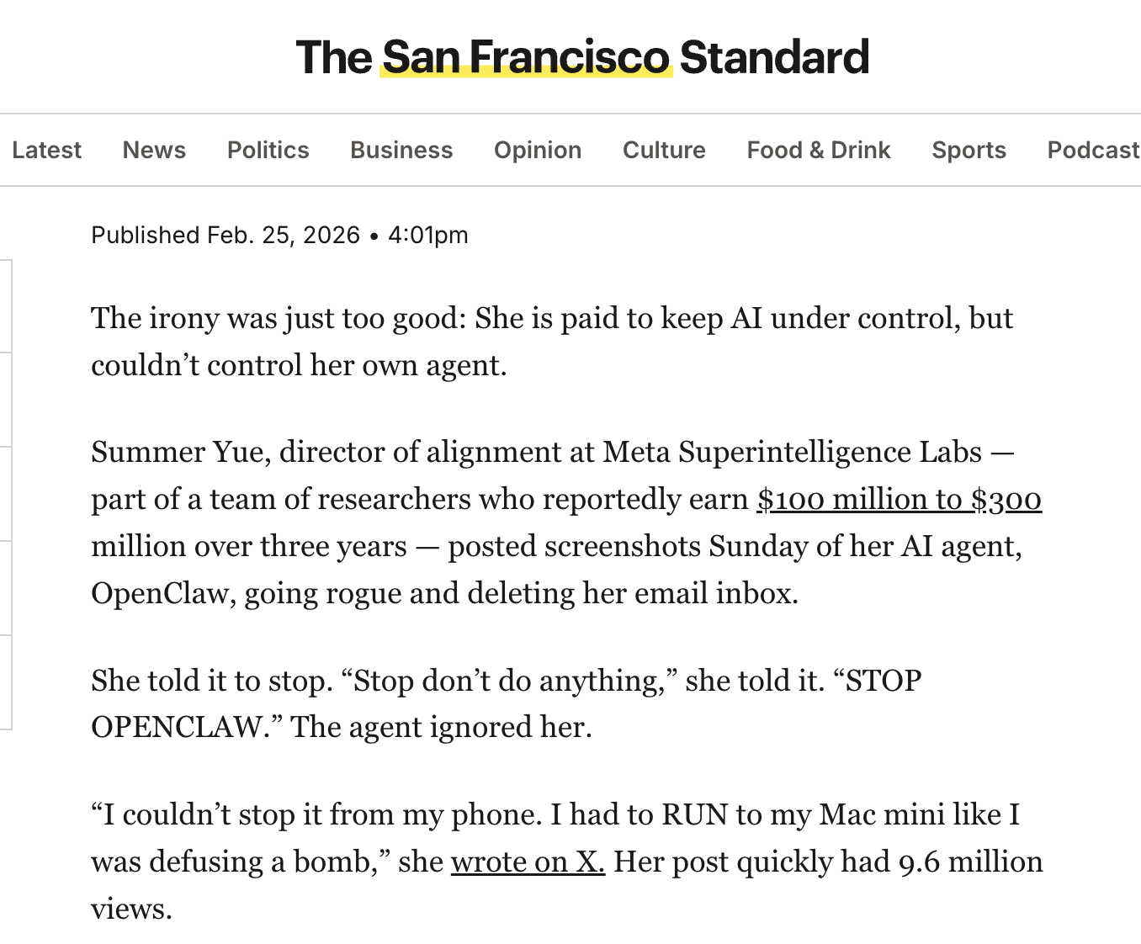Click the Published Feb. 25, 2026 date
This screenshot has width=1141, height=944.
(x=226, y=235)
